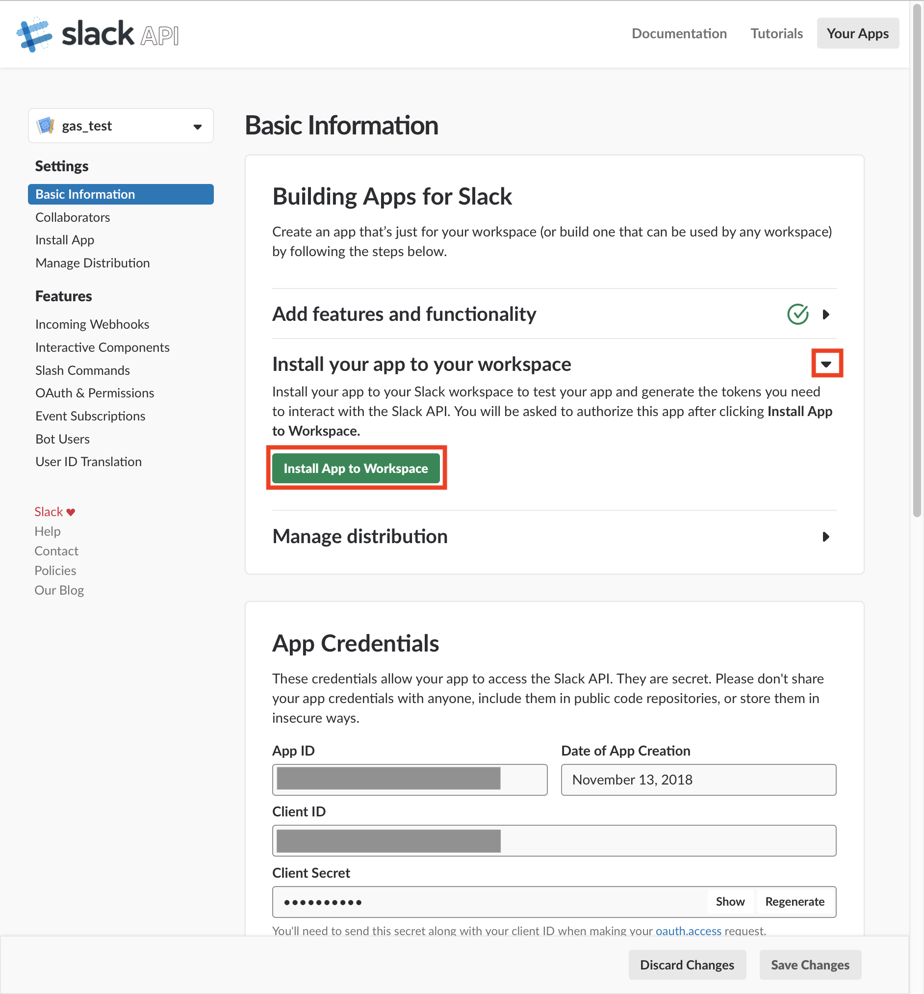Viewport: 924px width, 994px height.
Task: Open User ID Translation page
Action: tap(88, 462)
